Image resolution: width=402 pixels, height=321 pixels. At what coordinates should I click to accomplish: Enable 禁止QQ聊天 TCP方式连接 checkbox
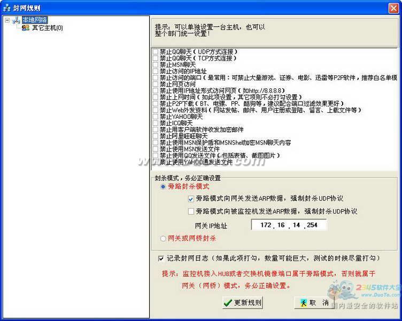pyautogui.click(x=156, y=58)
